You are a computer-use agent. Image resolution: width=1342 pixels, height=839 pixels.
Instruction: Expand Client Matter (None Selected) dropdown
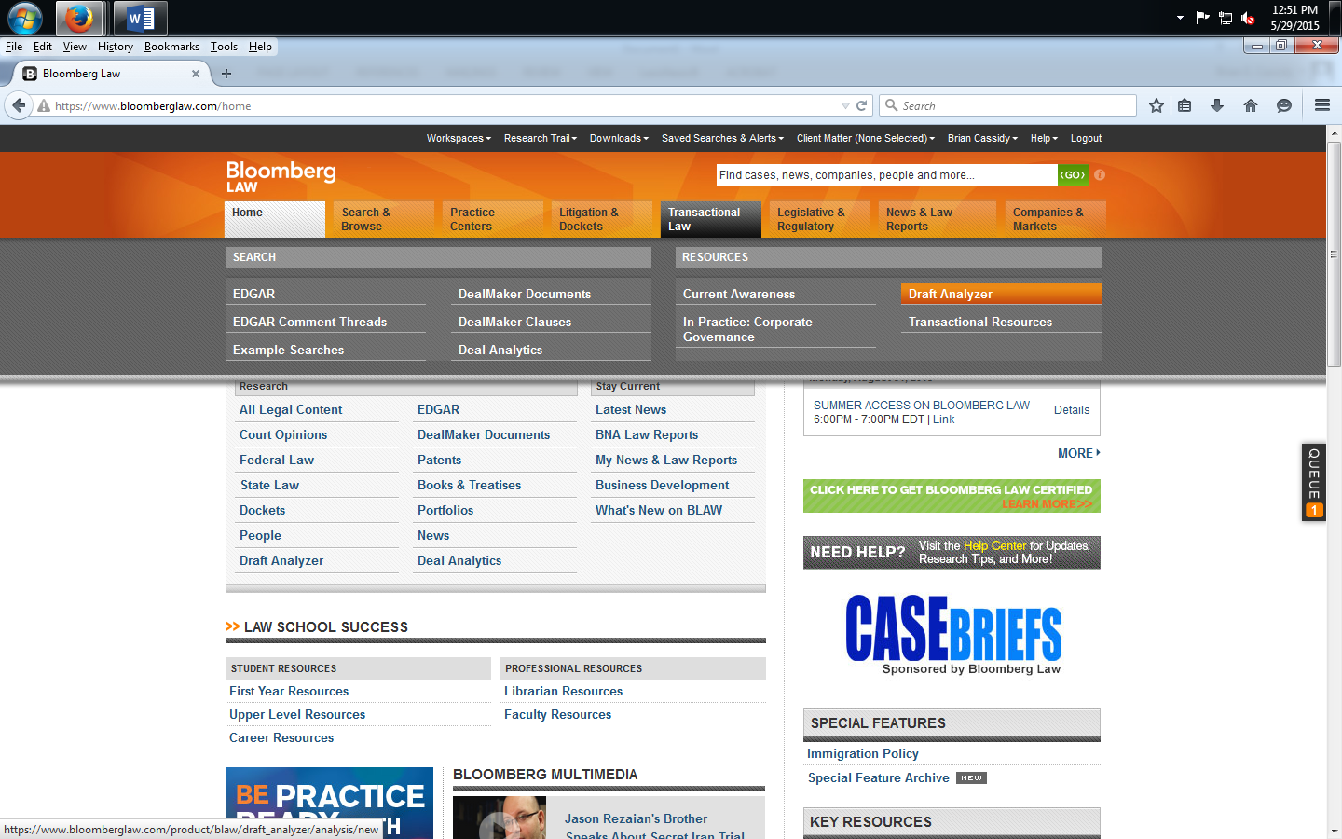(x=866, y=138)
